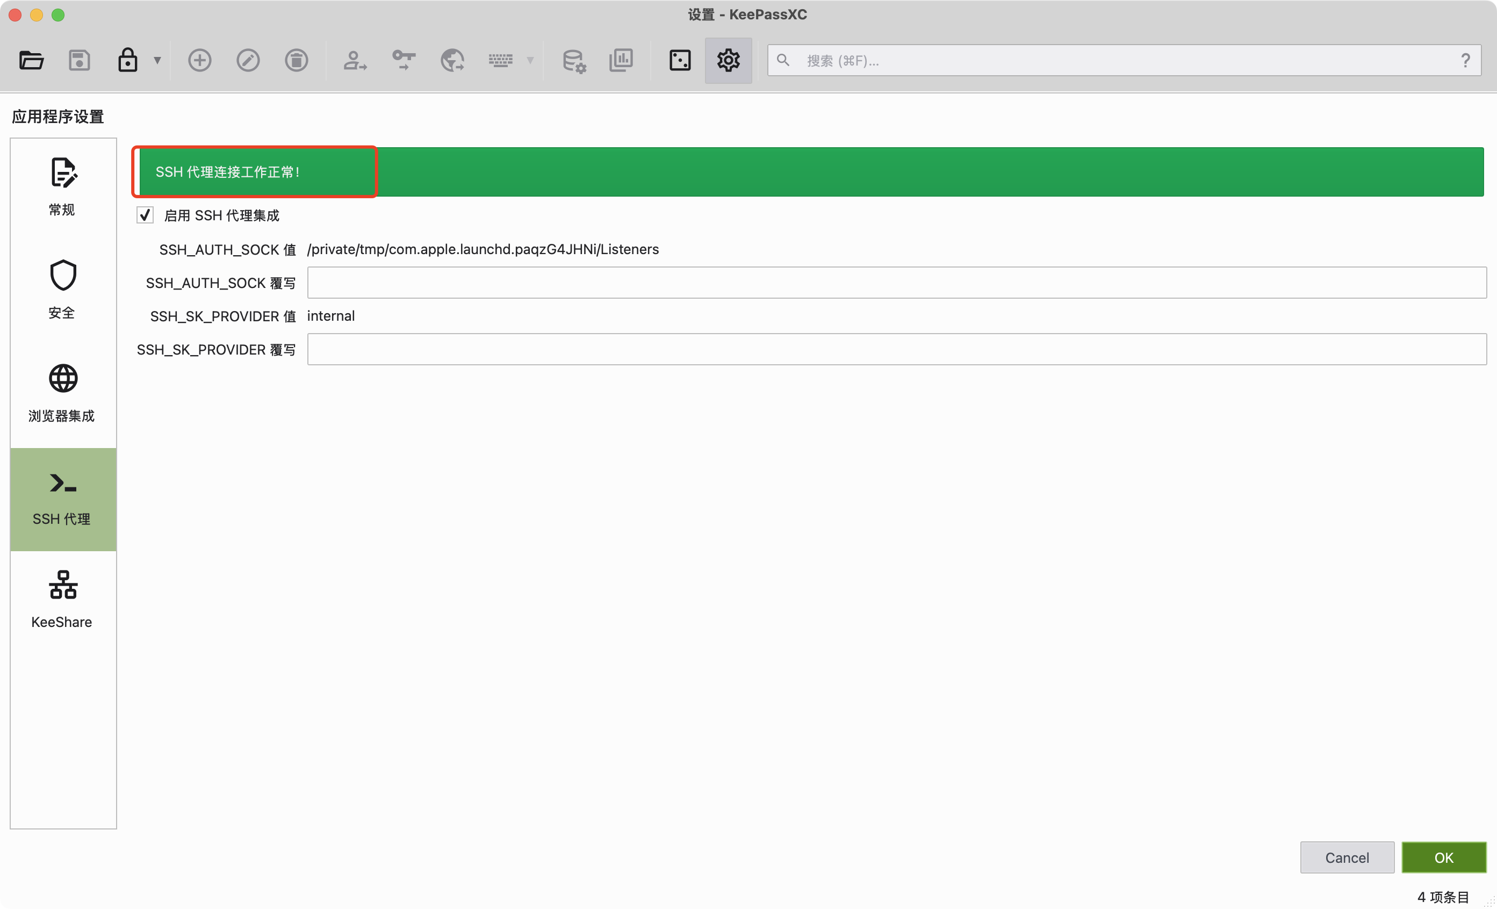Click the save database icon
The width and height of the screenshot is (1497, 909).
click(80, 60)
